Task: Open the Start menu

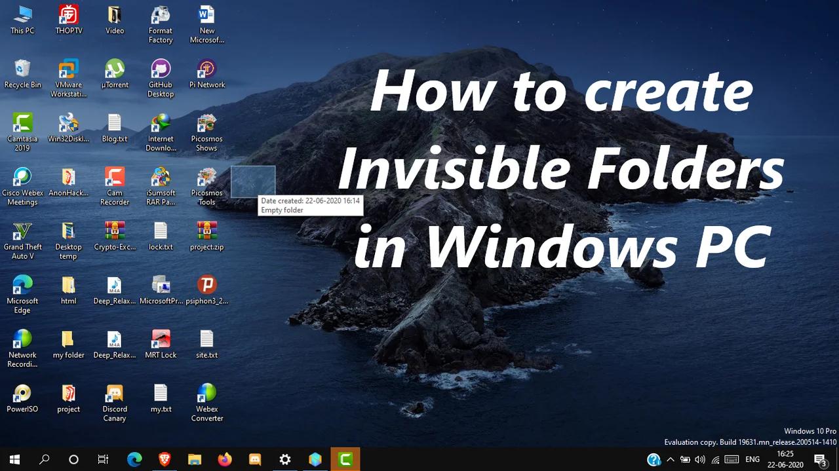Action: pos(13,459)
